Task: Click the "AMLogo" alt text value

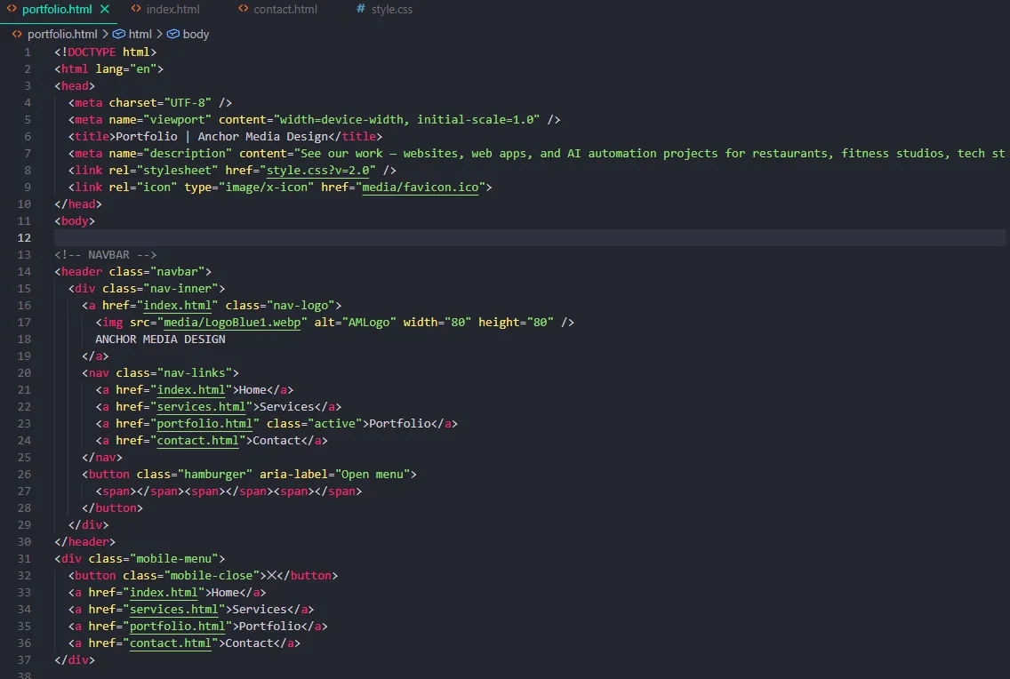Action: click(369, 323)
